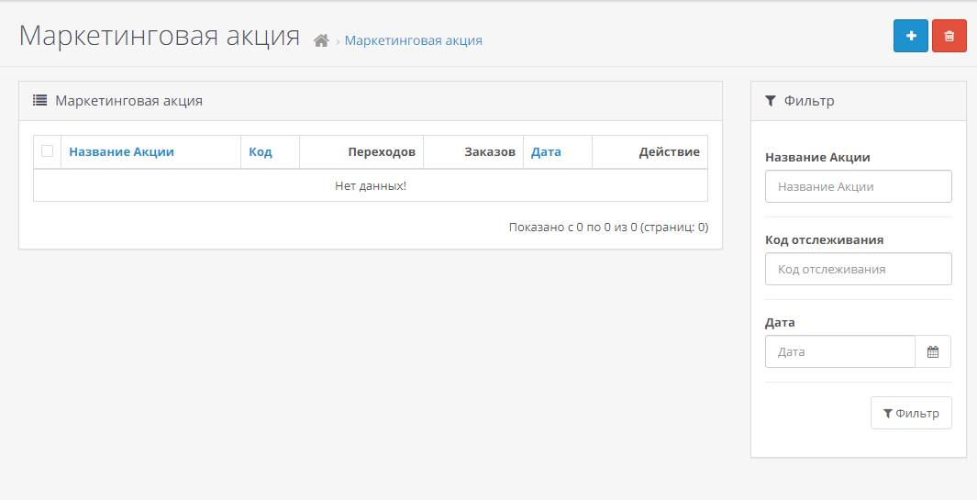Click funnel icon in Фильтр panel header
The image size is (977, 500).
click(771, 101)
